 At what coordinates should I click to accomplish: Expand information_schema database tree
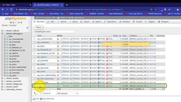[2, 90]
